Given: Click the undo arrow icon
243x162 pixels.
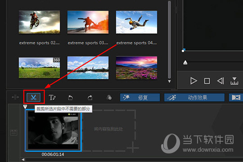Looking at the screenshot, I should [71, 98].
